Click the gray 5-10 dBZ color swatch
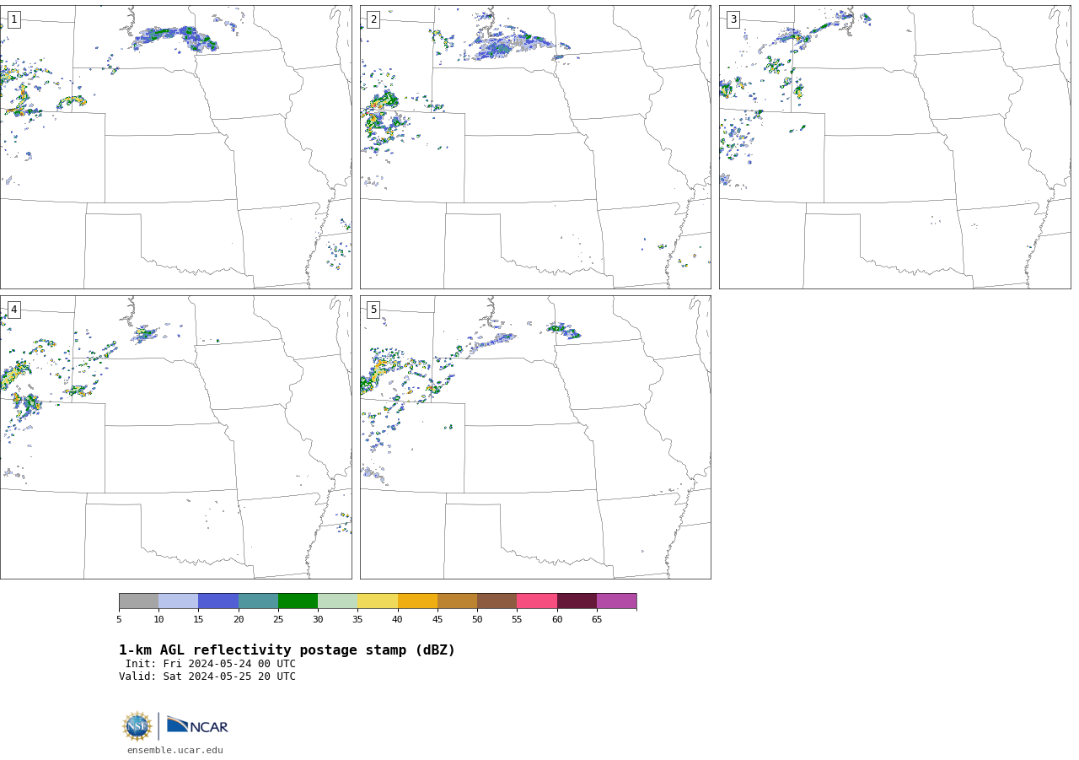1079x760 pixels. tap(138, 601)
